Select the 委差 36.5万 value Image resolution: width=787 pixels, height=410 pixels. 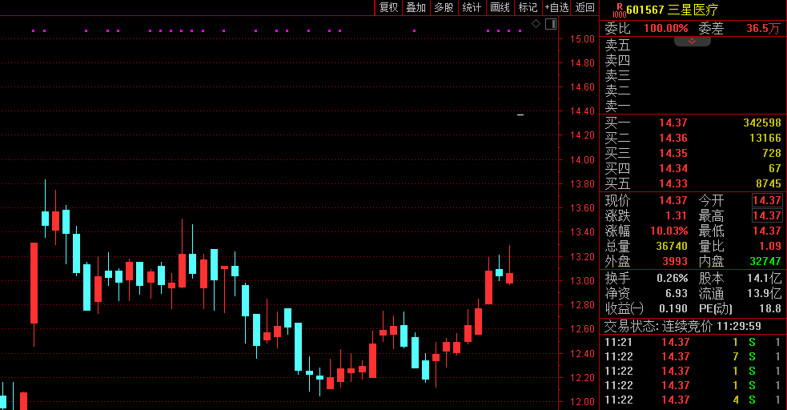pyautogui.click(x=763, y=28)
